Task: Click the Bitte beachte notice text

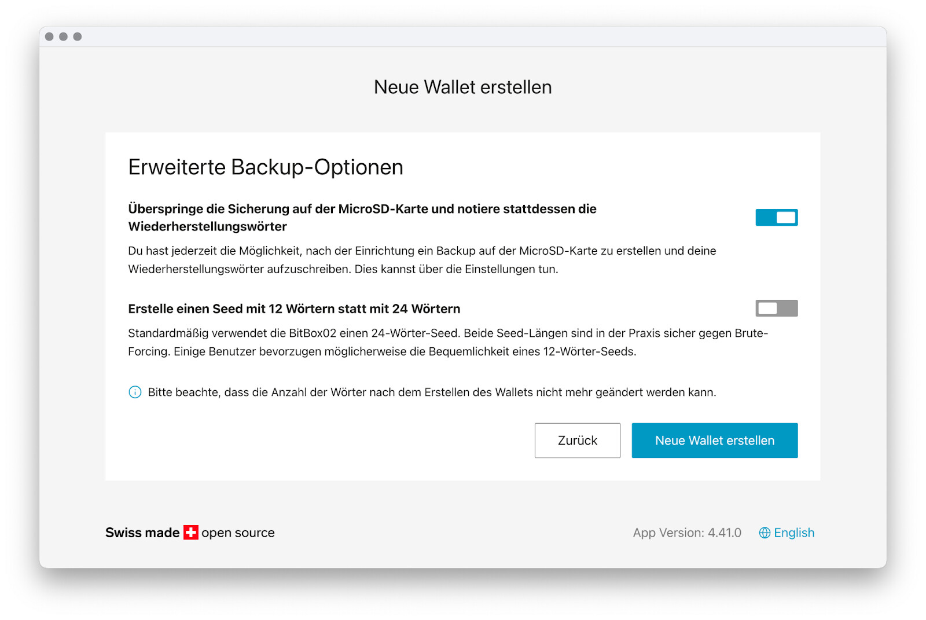Action: [432, 392]
